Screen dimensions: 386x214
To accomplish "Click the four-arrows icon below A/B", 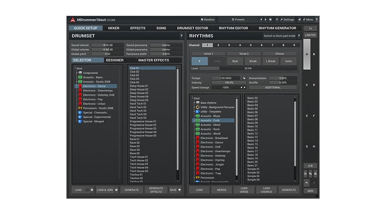I will (x=305, y=174).
